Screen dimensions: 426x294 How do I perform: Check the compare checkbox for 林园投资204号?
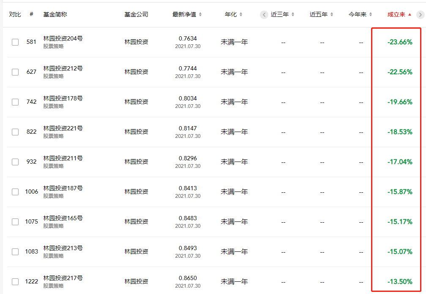[15, 42]
